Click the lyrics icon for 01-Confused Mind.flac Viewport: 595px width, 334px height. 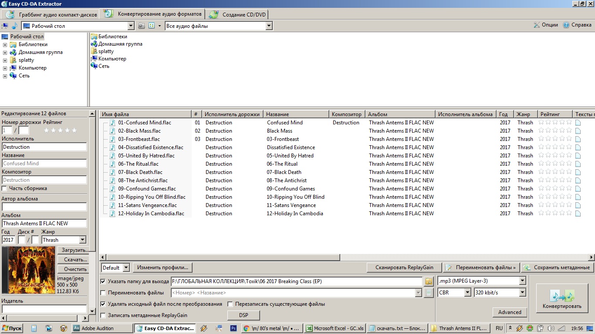point(578,123)
